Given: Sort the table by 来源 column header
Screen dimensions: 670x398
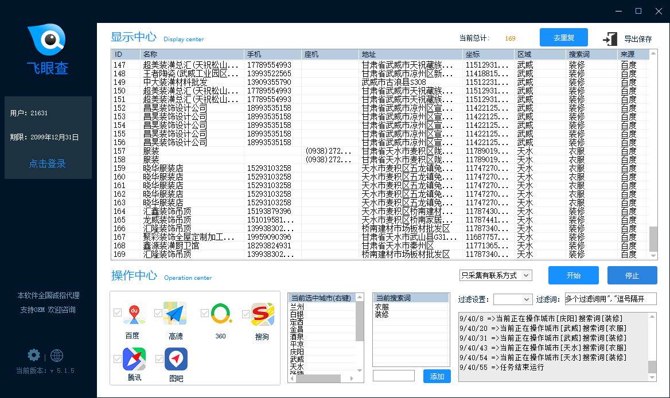Looking at the screenshot, I should (x=633, y=54).
